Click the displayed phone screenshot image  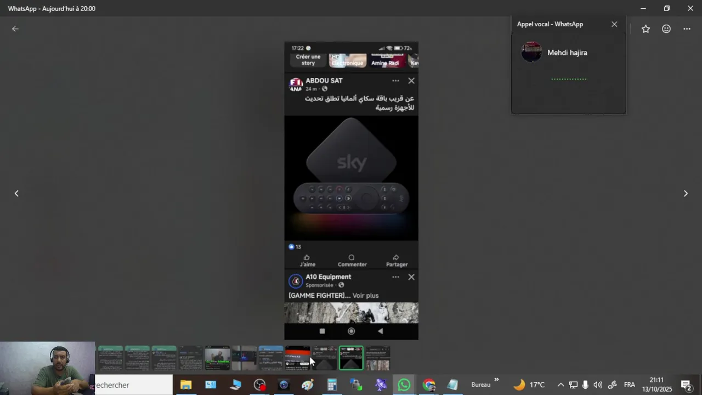[351, 190]
